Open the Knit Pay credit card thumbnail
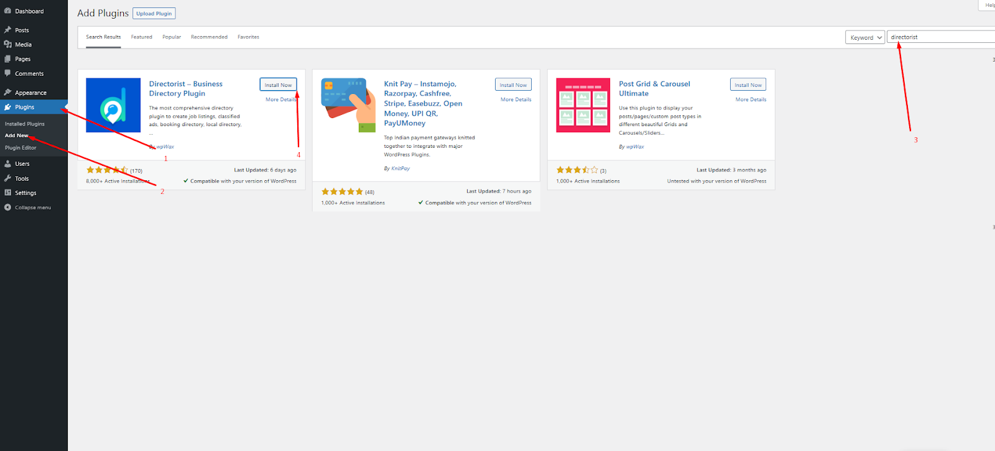The width and height of the screenshot is (995, 451). [348, 105]
